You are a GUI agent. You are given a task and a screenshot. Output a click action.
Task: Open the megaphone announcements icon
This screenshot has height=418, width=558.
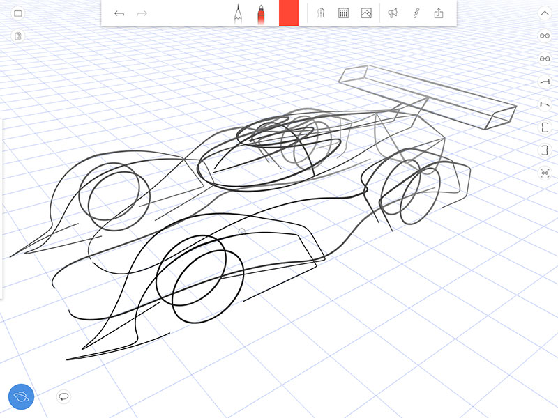tap(393, 13)
